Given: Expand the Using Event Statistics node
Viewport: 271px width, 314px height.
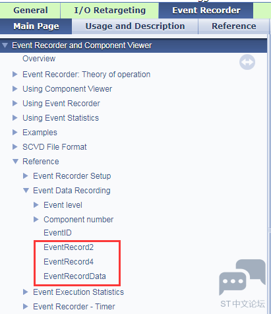Looking at the screenshot, I should (15, 118).
